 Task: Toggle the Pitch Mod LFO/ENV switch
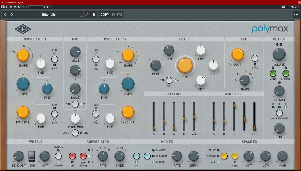pos(75,133)
